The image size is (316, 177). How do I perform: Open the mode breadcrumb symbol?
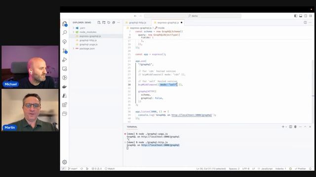(x=159, y=28)
